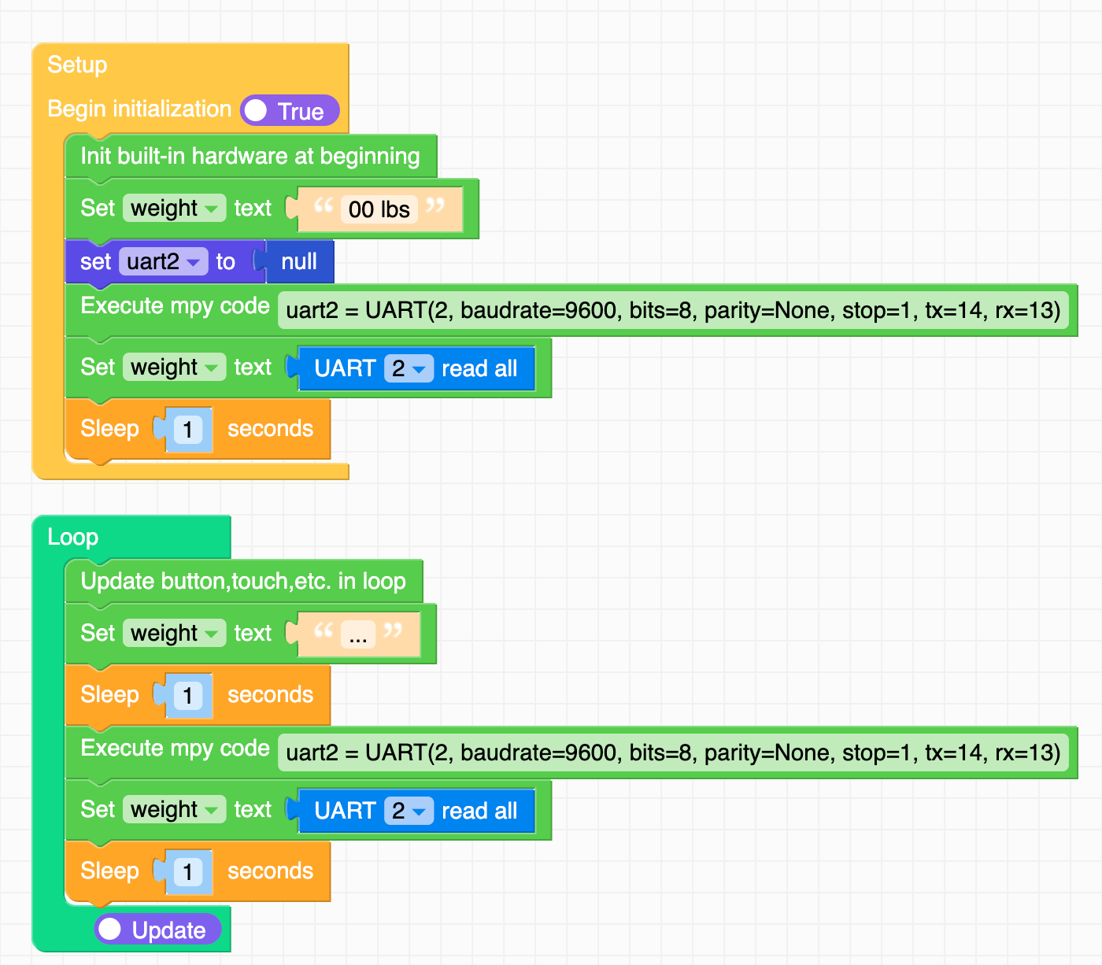
Task: Edit Sleep seconds value in Setup
Action: click(x=187, y=430)
